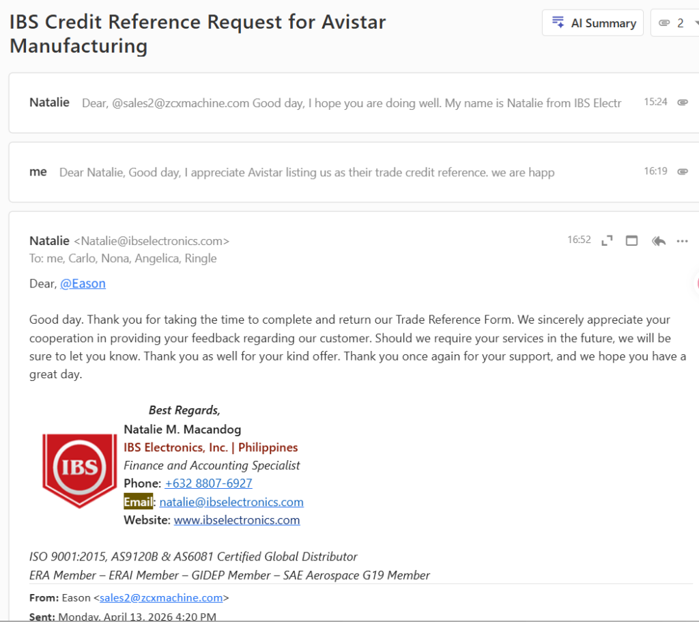Click the paperclip icon beside the 2 count
The image size is (699, 622).
coord(664,23)
